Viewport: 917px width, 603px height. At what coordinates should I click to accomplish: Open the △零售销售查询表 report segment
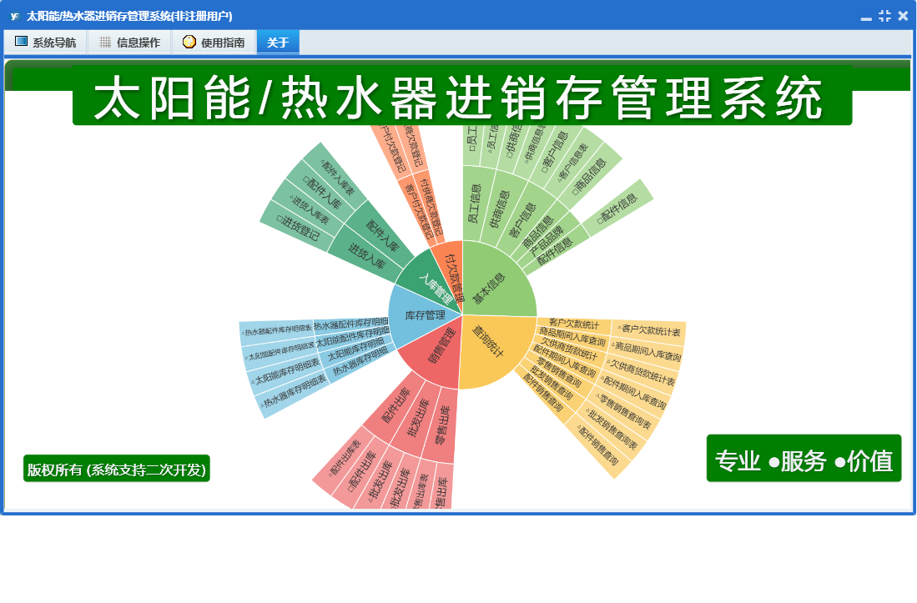622,411
